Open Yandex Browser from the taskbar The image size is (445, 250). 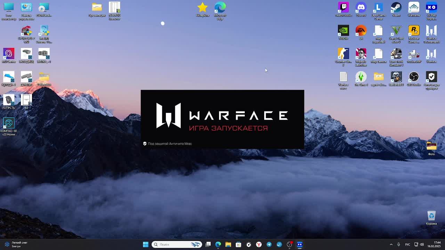259,244
